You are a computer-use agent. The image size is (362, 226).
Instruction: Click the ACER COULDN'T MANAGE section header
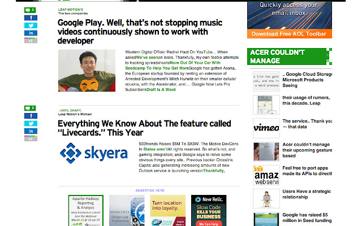[x=289, y=56]
